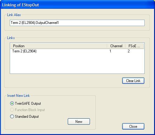Select the Term 2 (EL2904) row in Links
The height and width of the screenshot is (135, 155).
(77, 51)
